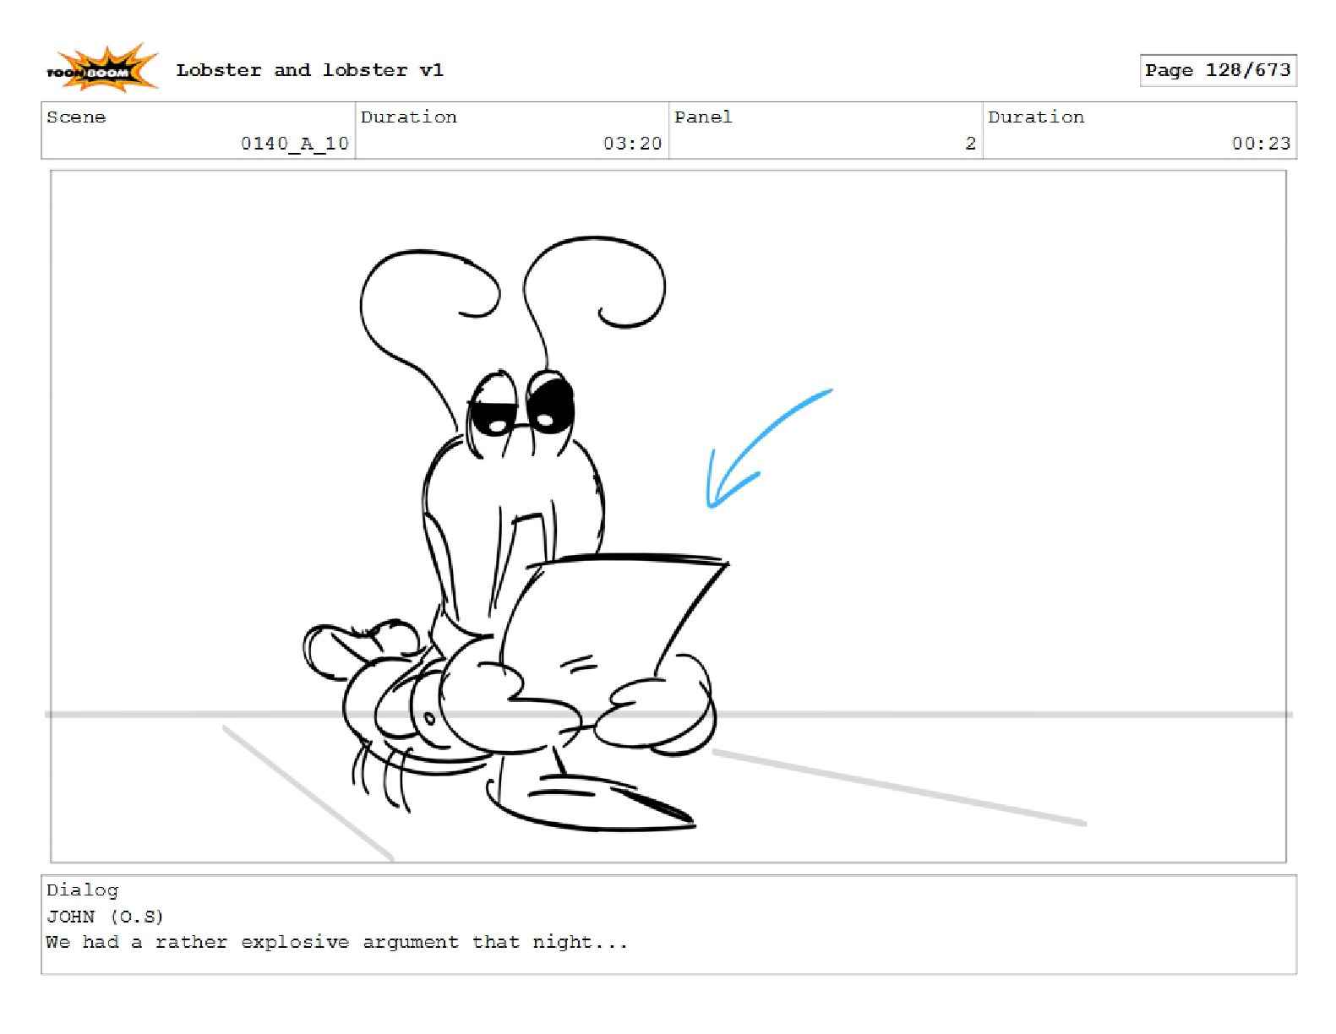The image size is (1336, 1034).
Task: Click the dialog line 'We had a rather explosive argument'
Action: pos(251,942)
